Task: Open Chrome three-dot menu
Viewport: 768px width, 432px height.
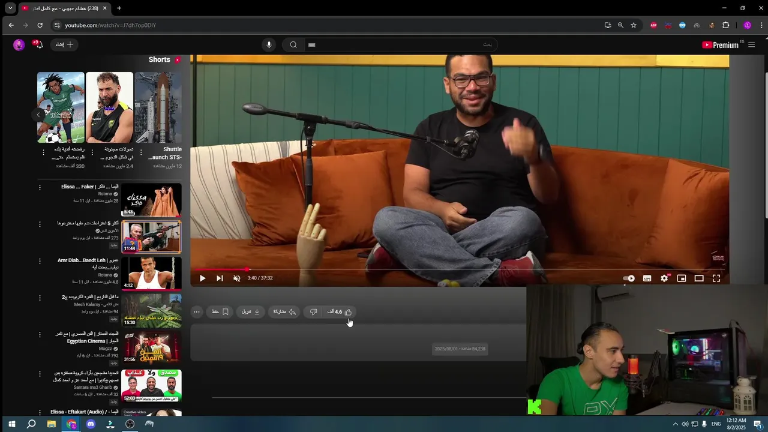Action: [x=761, y=25]
